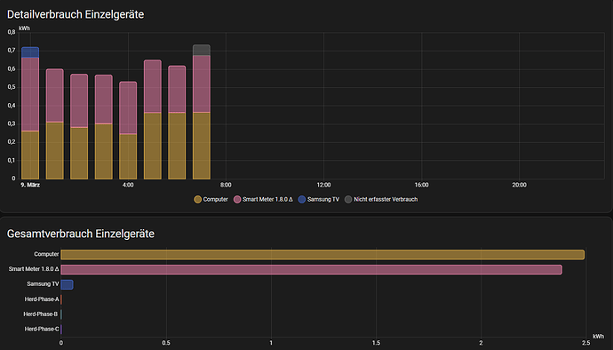Toggle Computer series in chart legend
Viewport: 613px width, 350px height.
coord(211,200)
